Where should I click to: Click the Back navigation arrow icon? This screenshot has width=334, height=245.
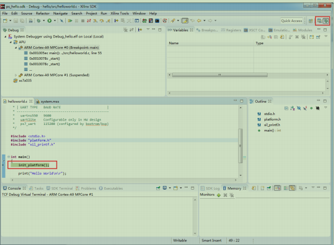[x=199, y=21]
